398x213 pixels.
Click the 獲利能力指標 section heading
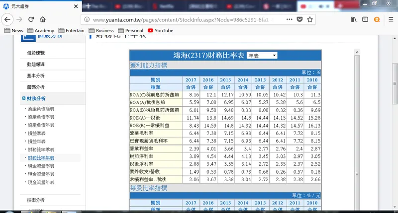148,66
